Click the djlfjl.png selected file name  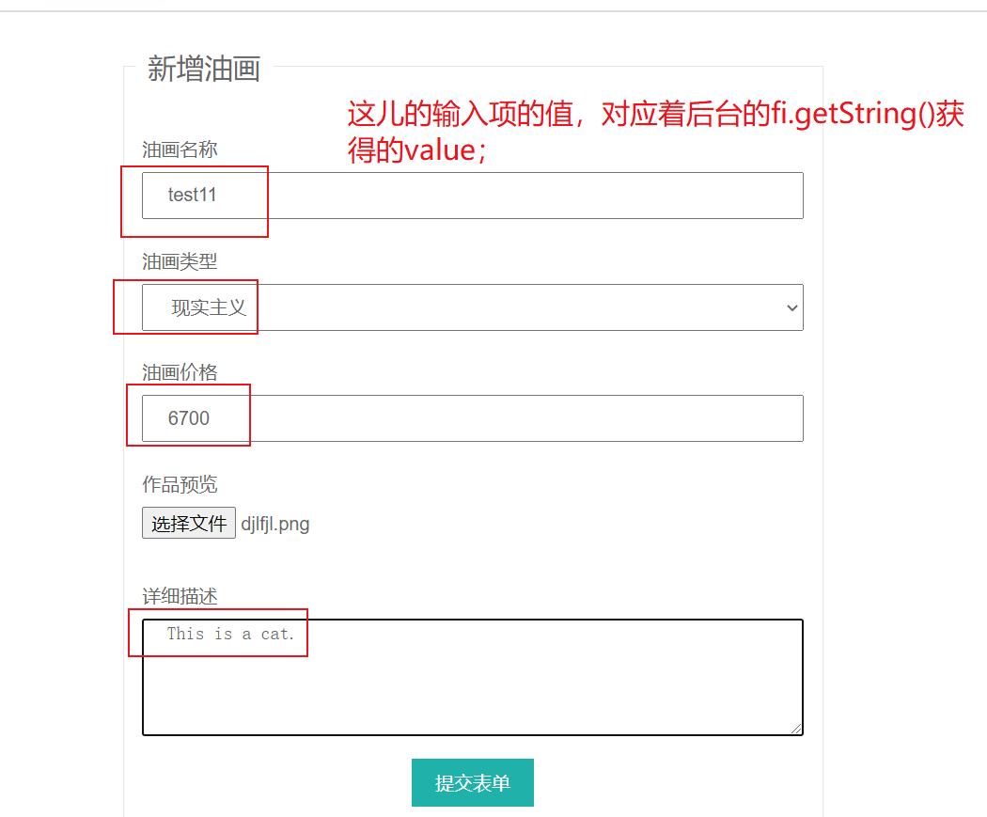[275, 524]
